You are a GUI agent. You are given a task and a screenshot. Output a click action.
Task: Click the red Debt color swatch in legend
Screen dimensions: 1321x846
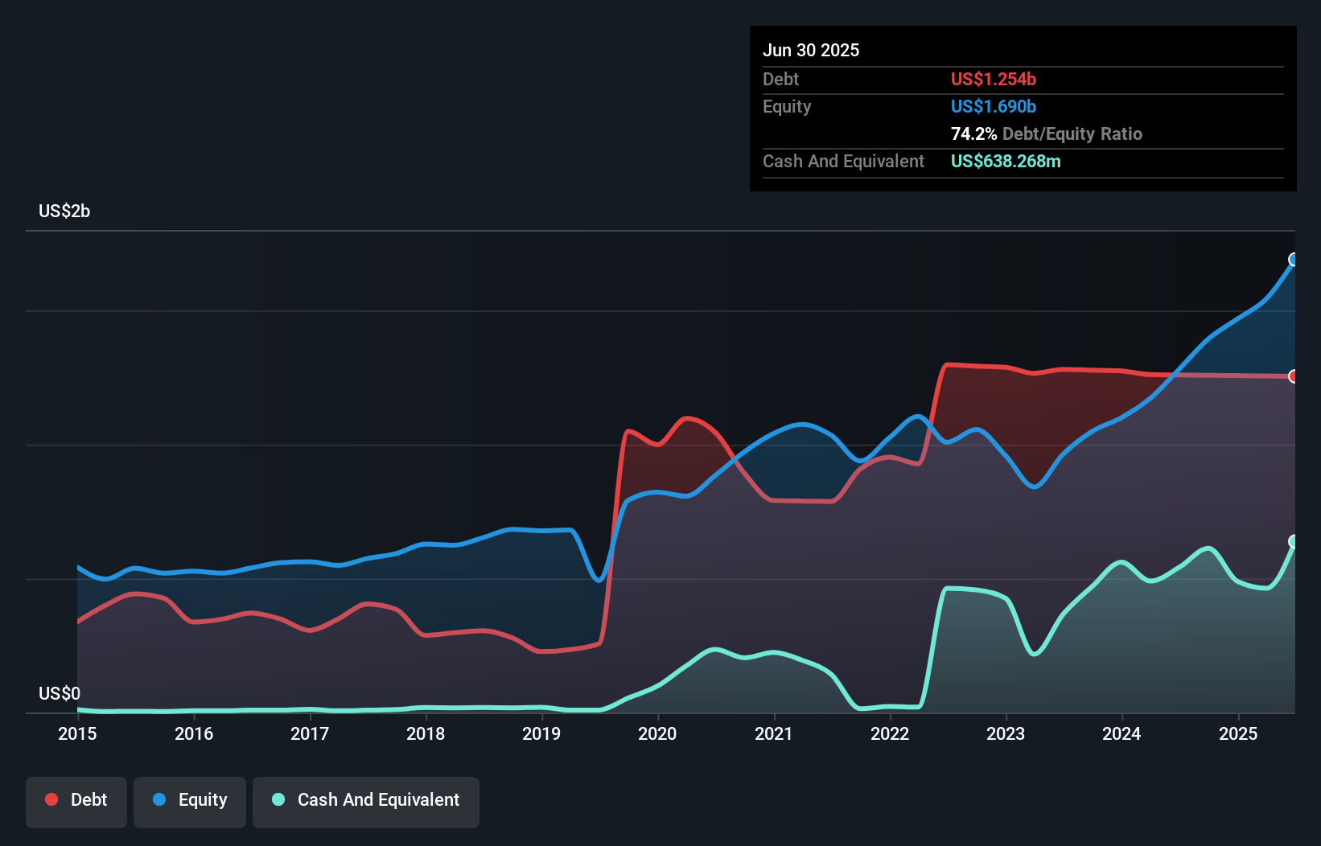51,799
